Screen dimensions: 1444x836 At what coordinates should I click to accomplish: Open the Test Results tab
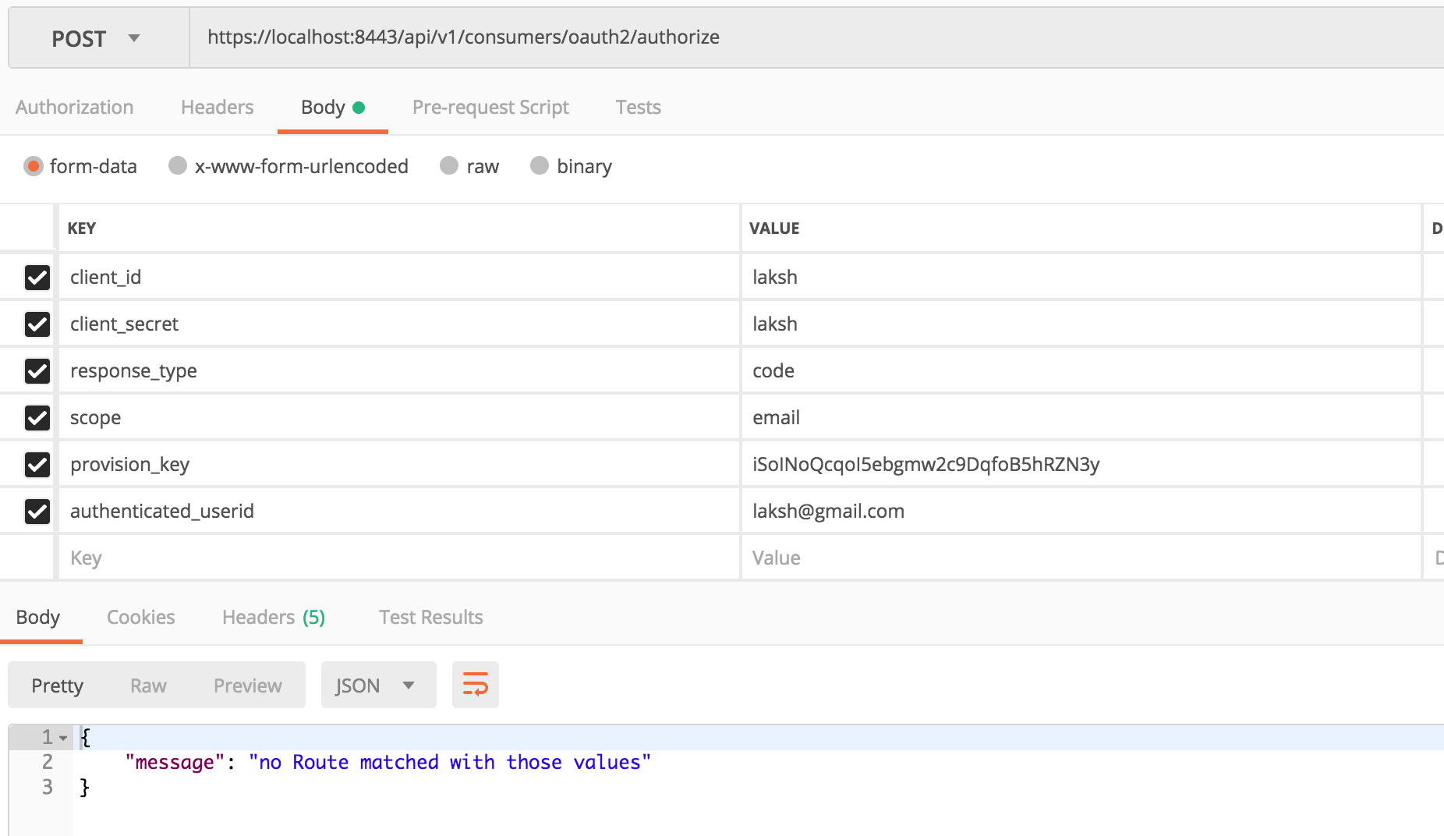click(431, 617)
